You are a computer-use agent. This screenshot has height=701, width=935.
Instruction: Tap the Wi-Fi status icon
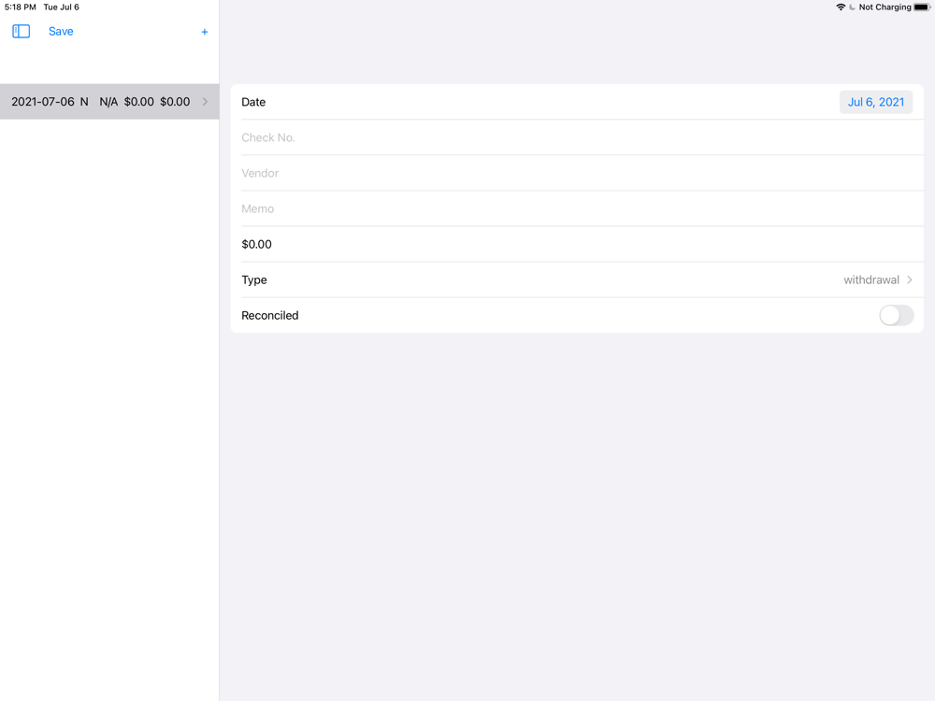841,7
